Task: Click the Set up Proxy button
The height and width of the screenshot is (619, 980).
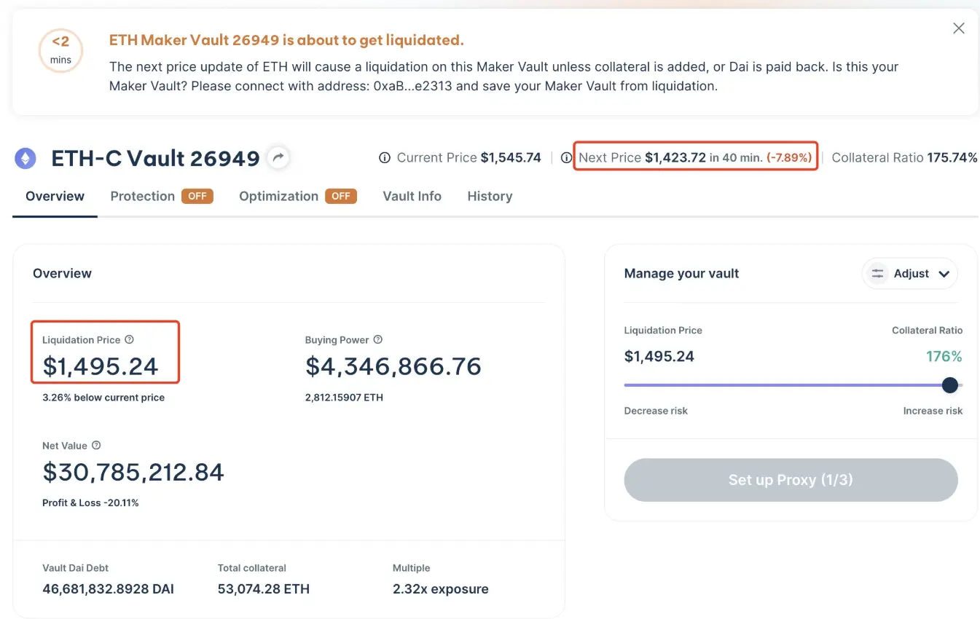Action: pyautogui.click(x=791, y=480)
